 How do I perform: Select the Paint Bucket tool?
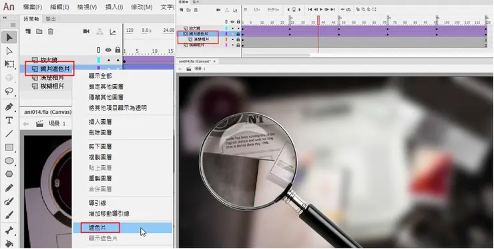9,243
